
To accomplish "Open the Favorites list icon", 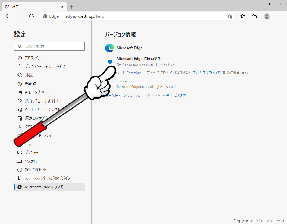I will (x=243, y=16).
